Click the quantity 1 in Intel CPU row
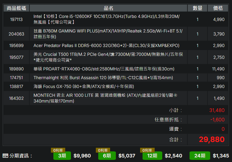 pyautogui.click(x=197, y=19)
